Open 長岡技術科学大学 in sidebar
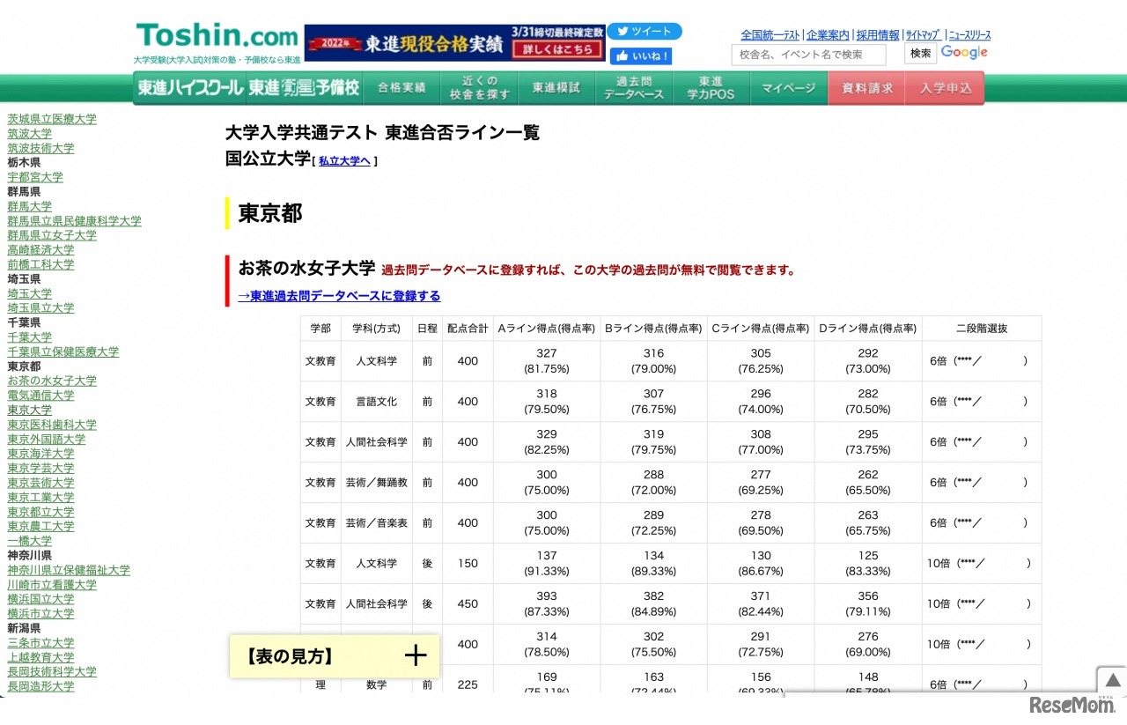 tap(52, 672)
